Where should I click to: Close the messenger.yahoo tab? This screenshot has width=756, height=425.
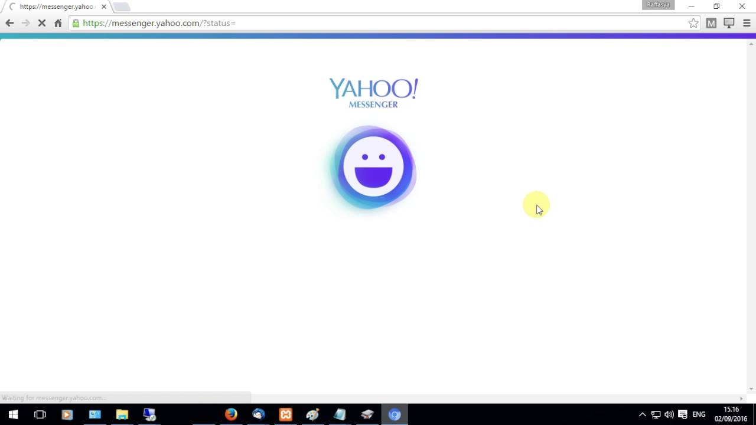pos(103,6)
